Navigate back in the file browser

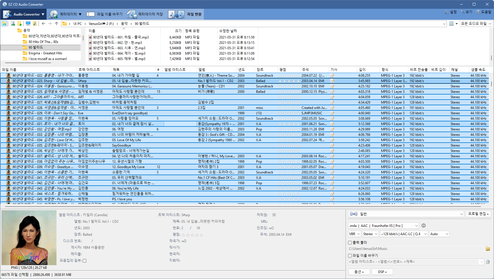click(43, 23)
